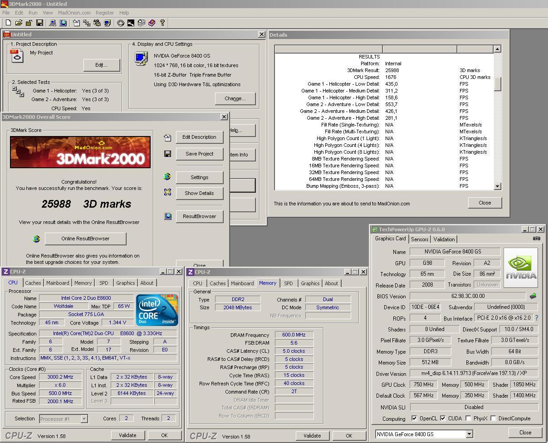Click the globe icon beside Online ResultBrowser
Screen dimensions: 548x443
[36, 239]
